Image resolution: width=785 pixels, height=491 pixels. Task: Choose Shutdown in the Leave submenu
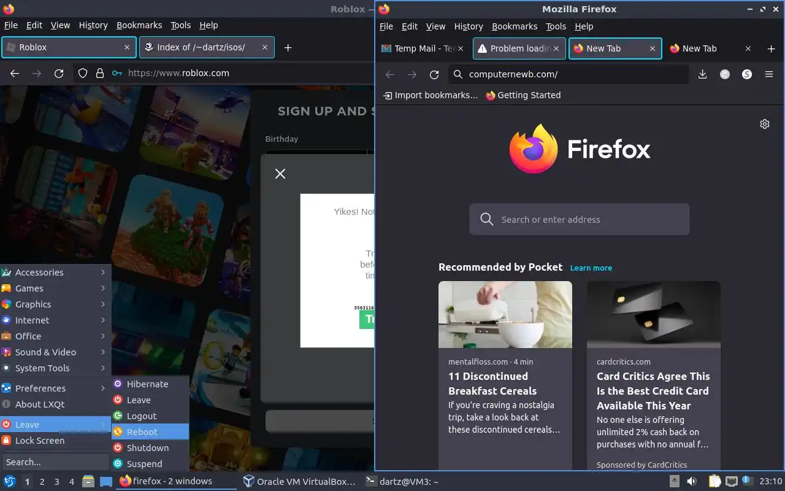[150, 447]
